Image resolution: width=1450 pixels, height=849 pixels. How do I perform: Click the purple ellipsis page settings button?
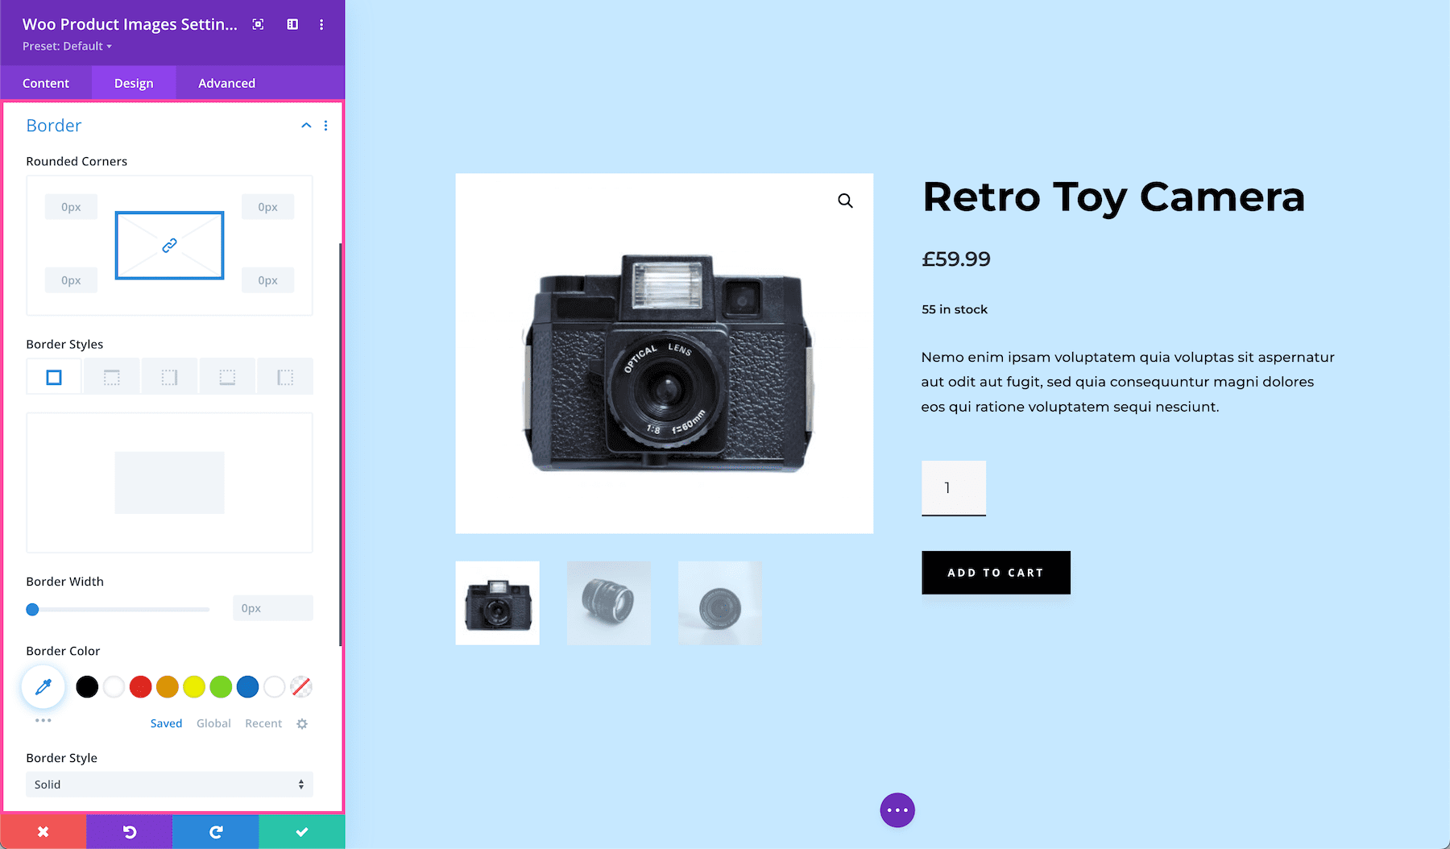click(897, 810)
